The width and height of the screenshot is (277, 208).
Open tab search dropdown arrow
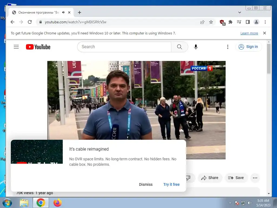pyautogui.click(x=240, y=12)
